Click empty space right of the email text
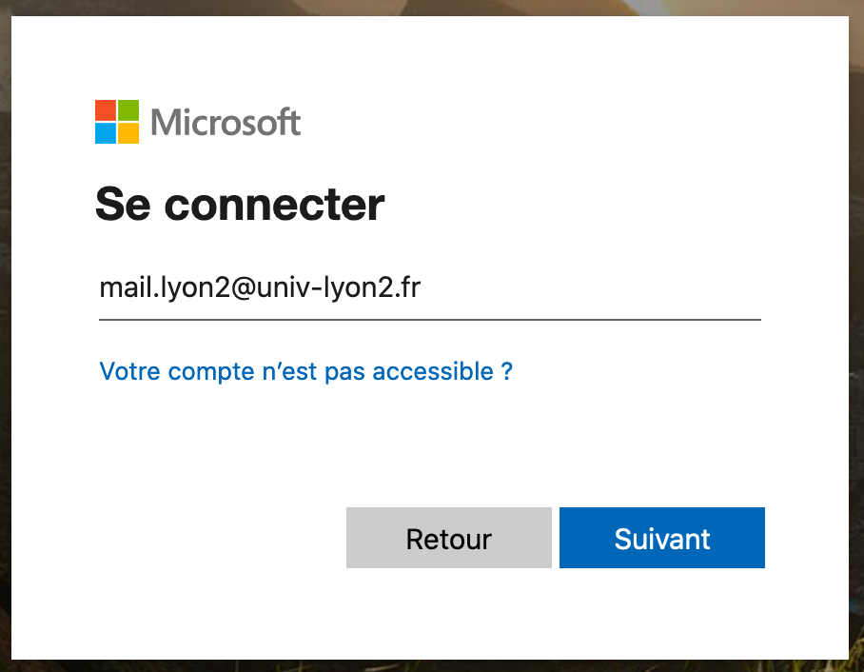The image size is (864, 672). (590, 287)
